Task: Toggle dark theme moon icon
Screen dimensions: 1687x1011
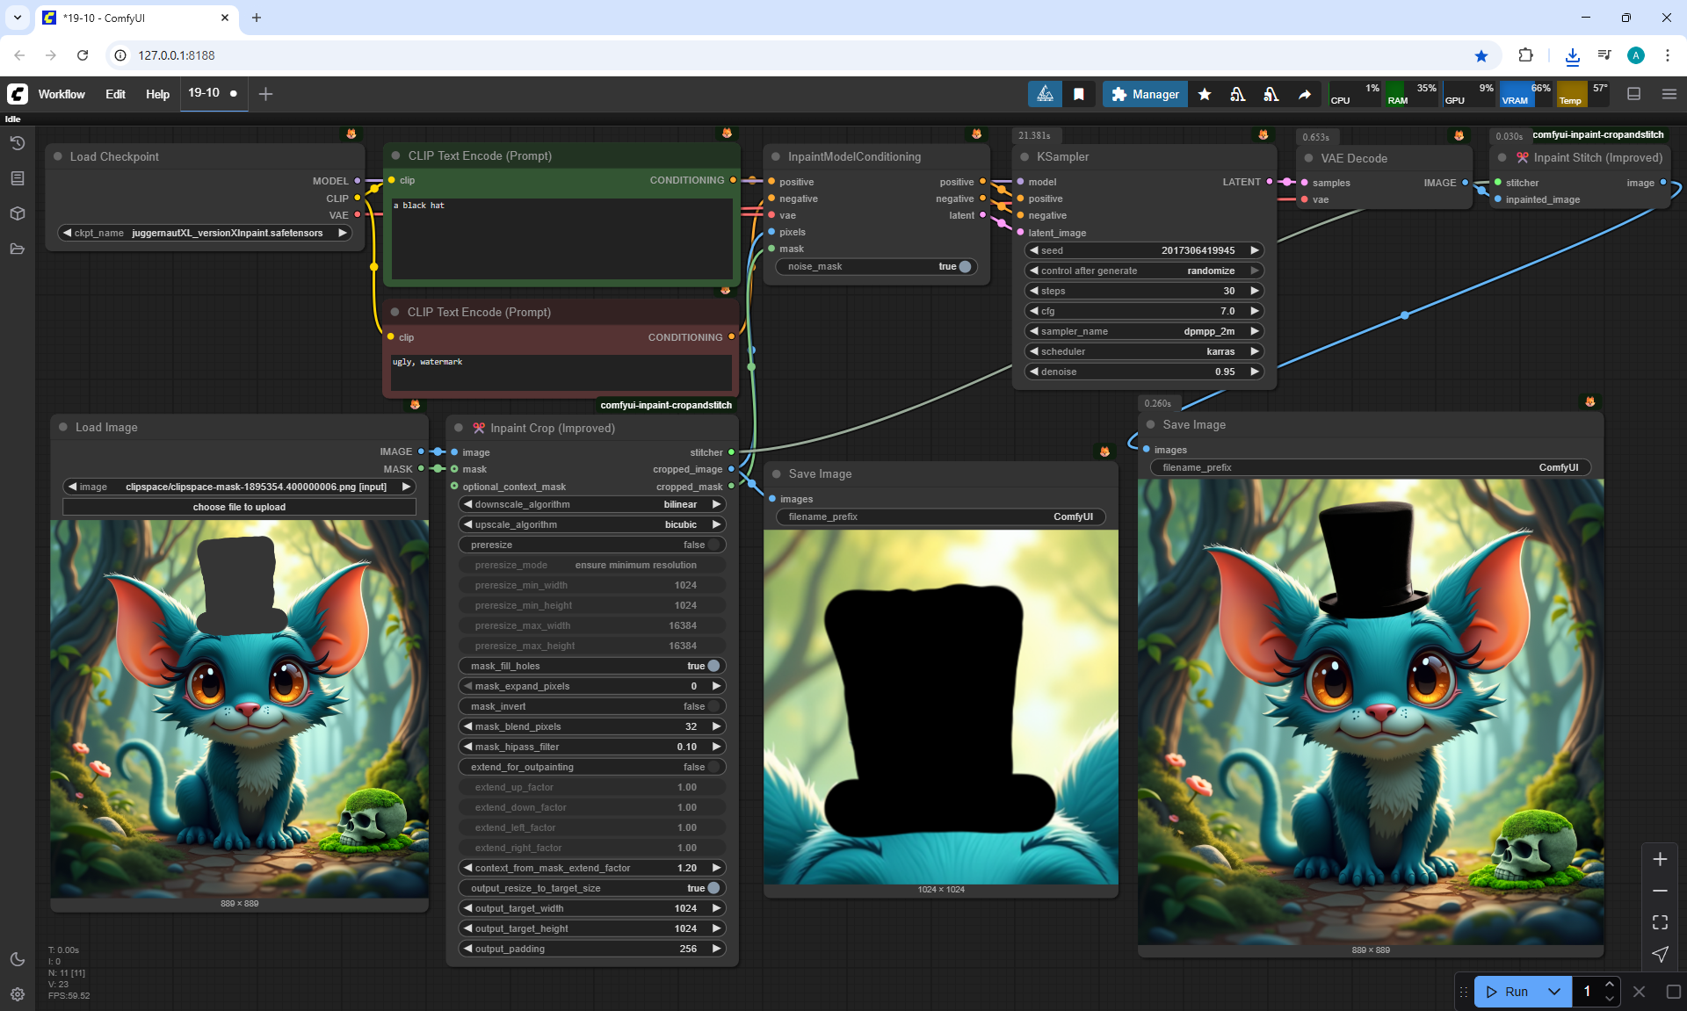Action: coord(18,959)
